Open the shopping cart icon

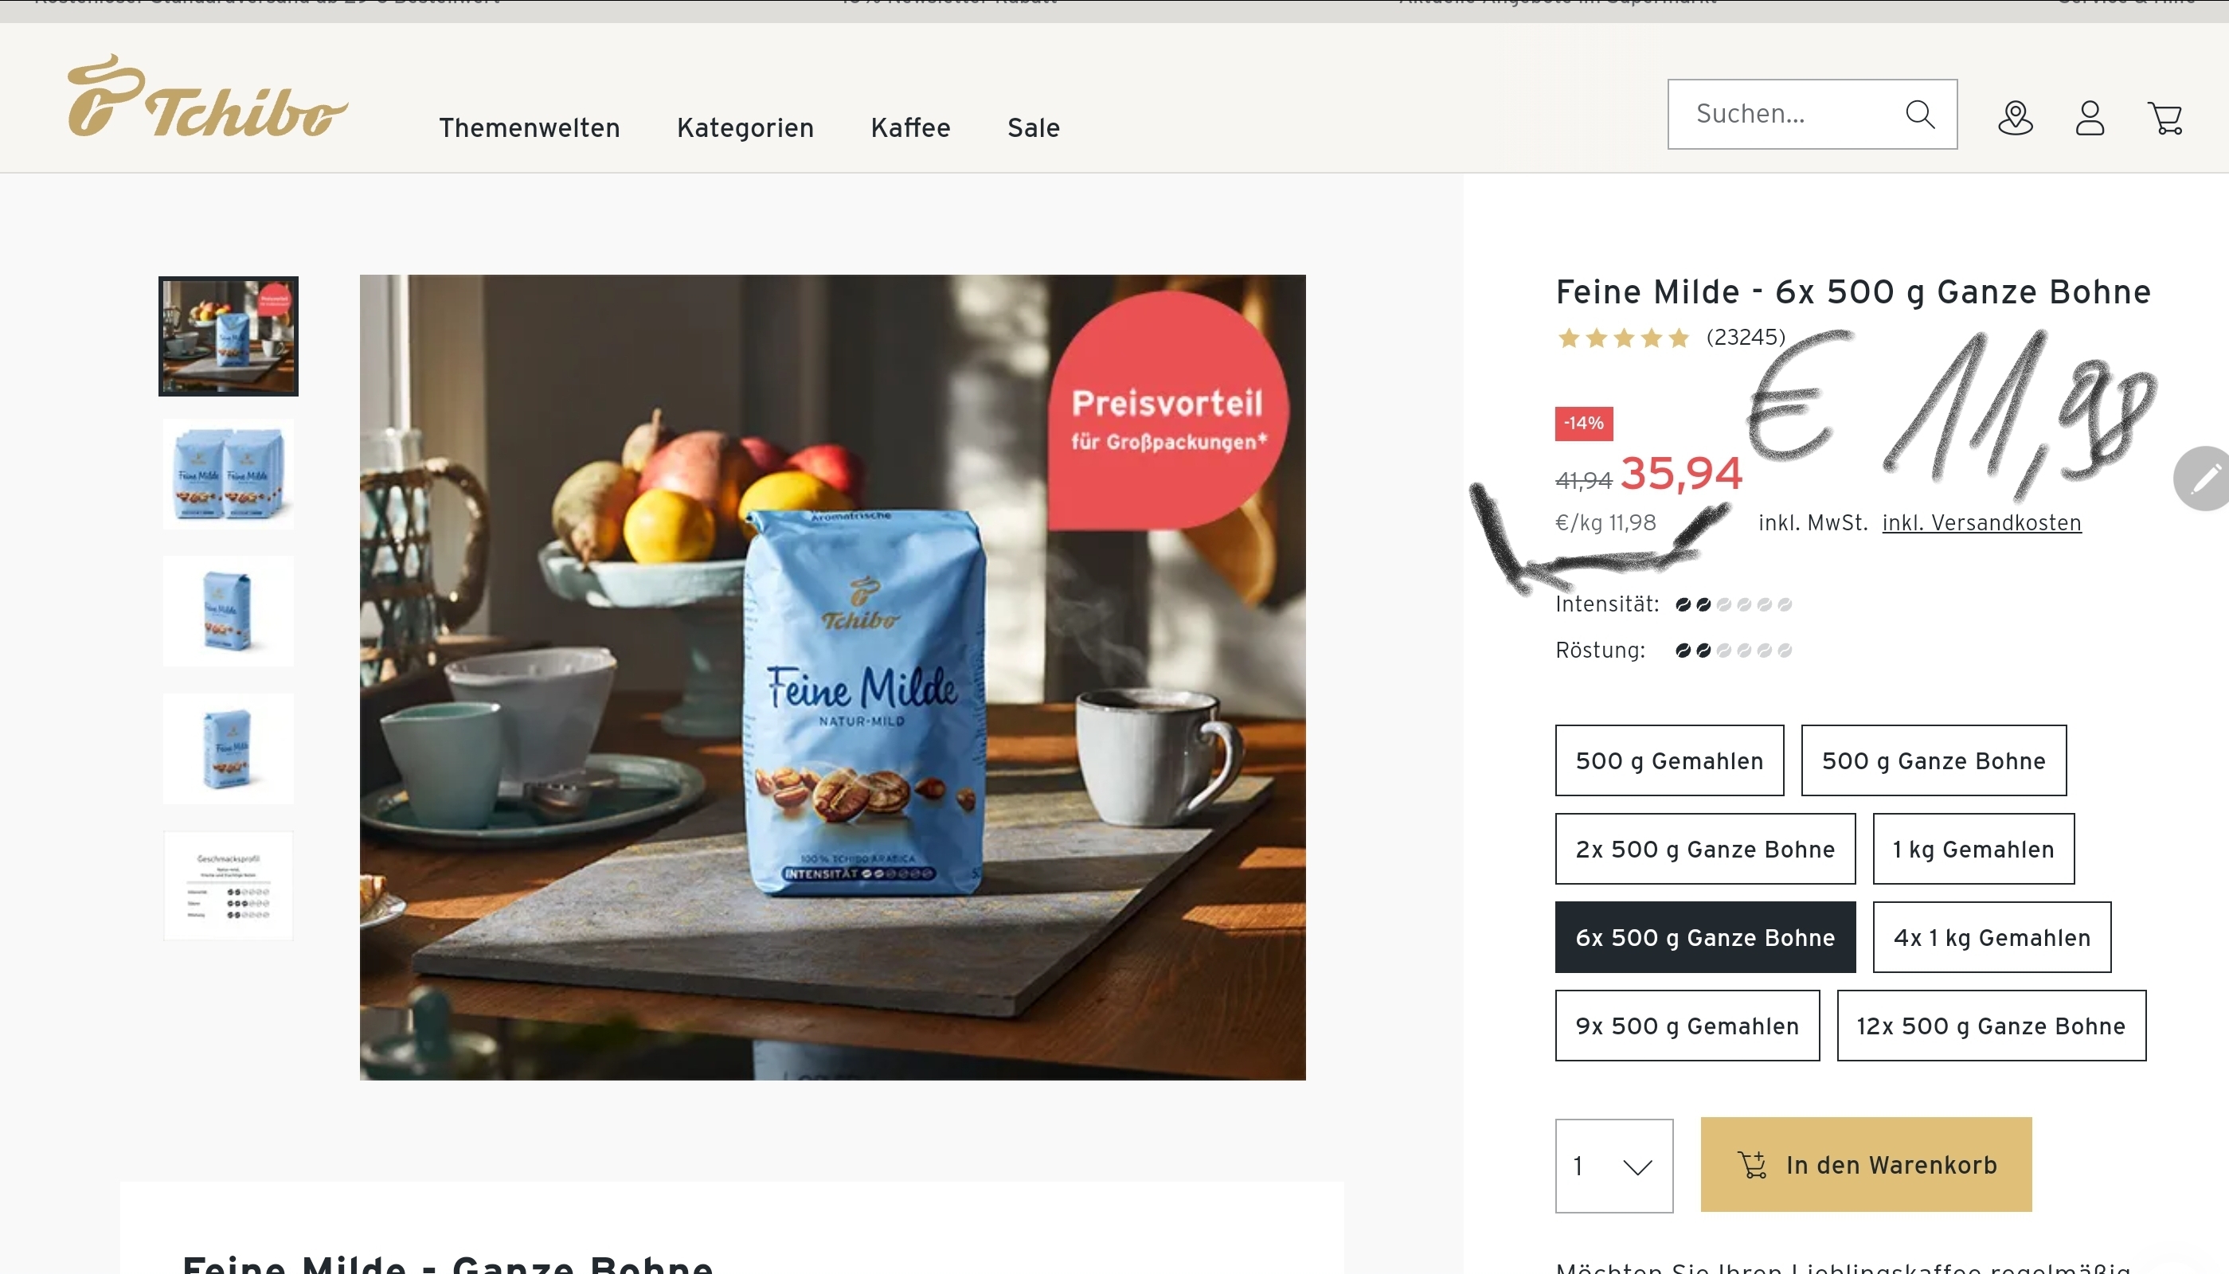coord(2165,118)
